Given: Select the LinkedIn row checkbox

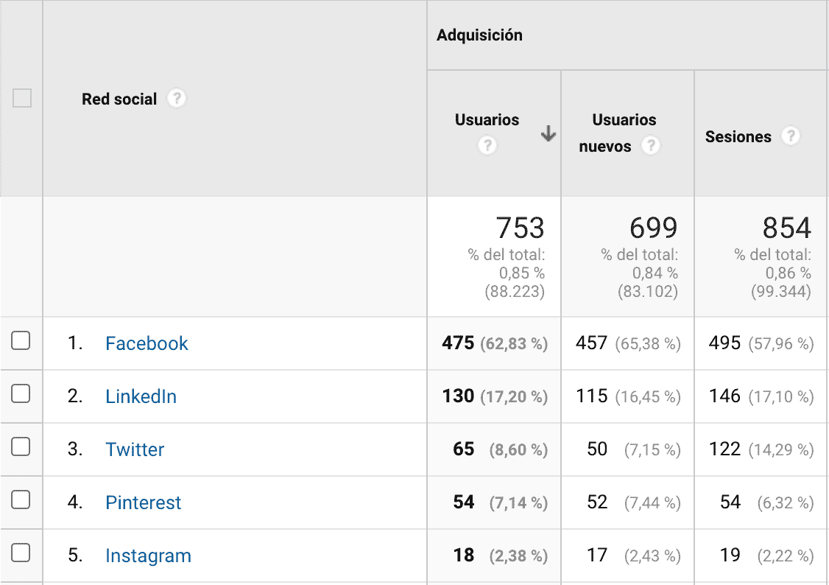Looking at the screenshot, I should (x=21, y=393).
